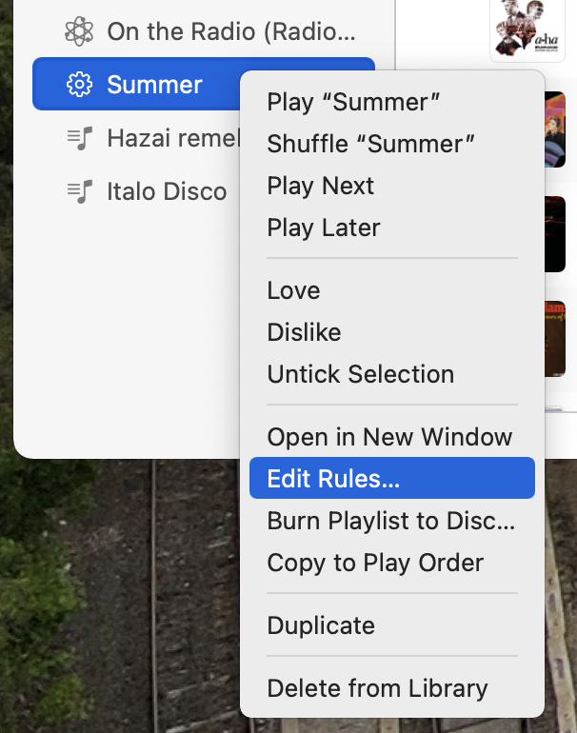Viewport: 577px width, 733px height.
Task: Click the playlist icon beside Italo Disco
Action: pyautogui.click(x=79, y=191)
